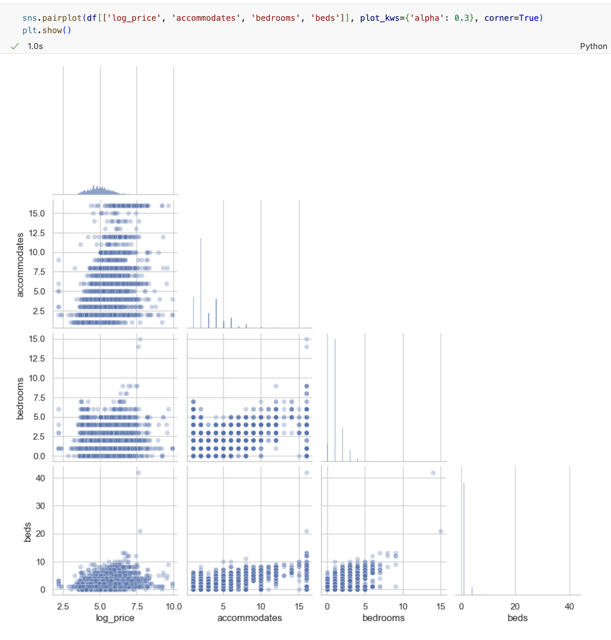Click the sns.pairplot code line
Viewport: 611px width, 640px height.
[x=283, y=18]
